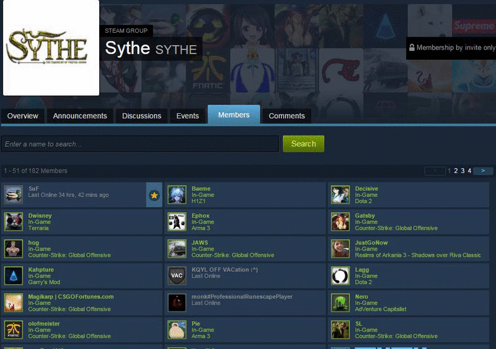Click the green Search button
Screen dimensions: 496x349
(x=303, y=144)
